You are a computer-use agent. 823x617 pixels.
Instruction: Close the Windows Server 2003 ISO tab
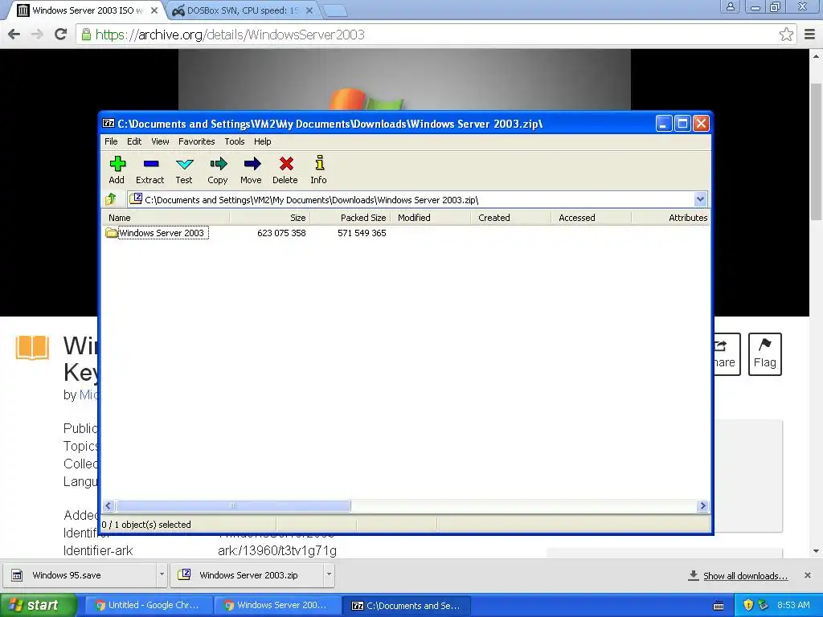click(154, 10)
